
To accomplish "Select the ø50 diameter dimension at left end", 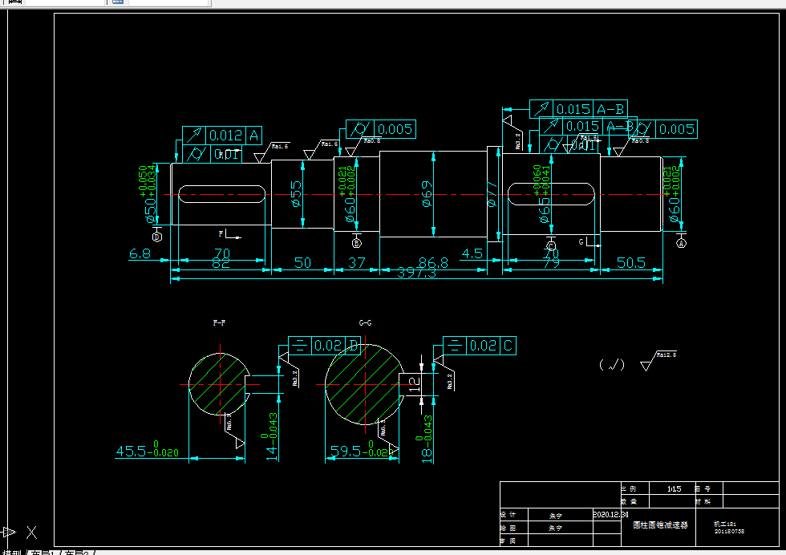I will [x=150, y=211].
